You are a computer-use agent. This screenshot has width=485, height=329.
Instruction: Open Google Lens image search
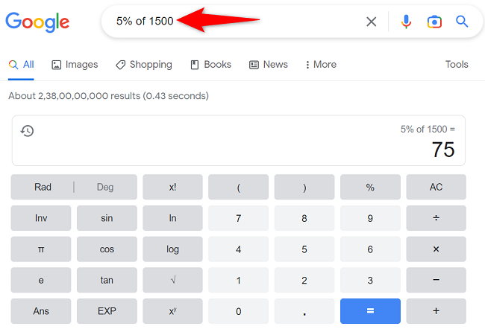[x=434, y=22]
